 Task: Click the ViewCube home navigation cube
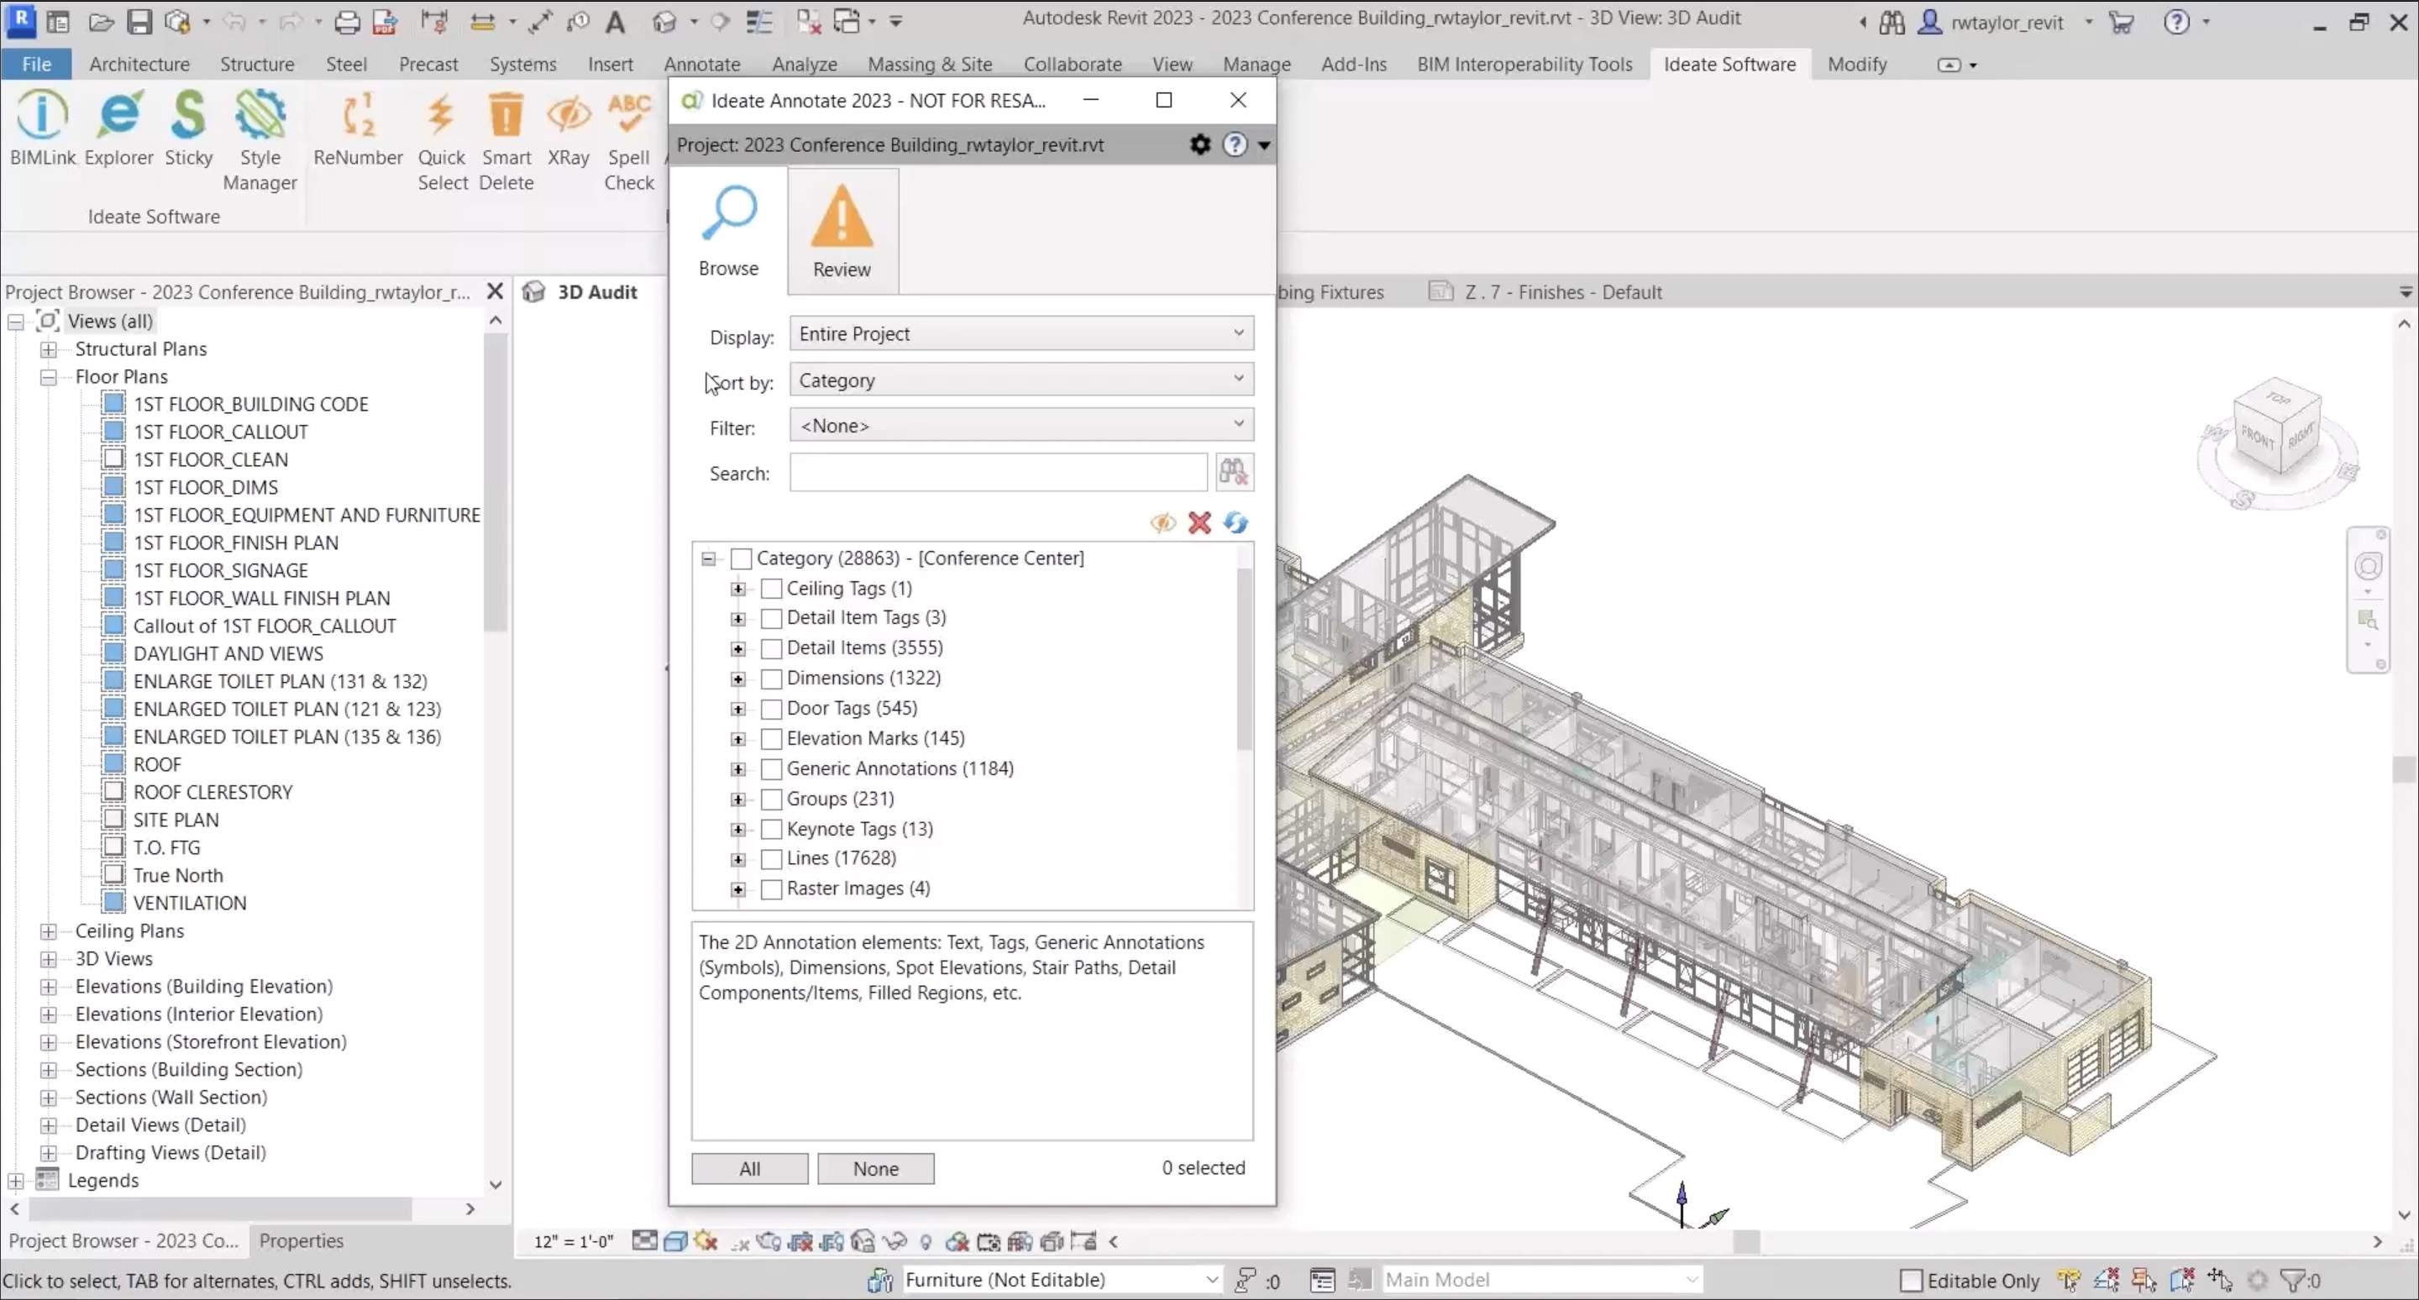(x=2277, y=428)
